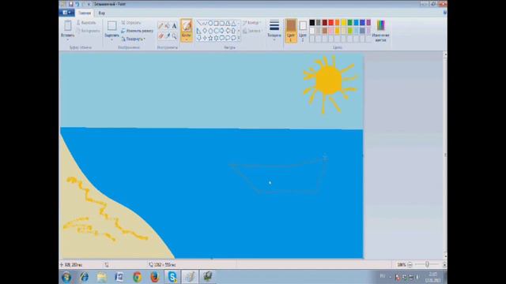Select the Diamond shape
This screenshot has width=506, height=284.
[205, 31]
